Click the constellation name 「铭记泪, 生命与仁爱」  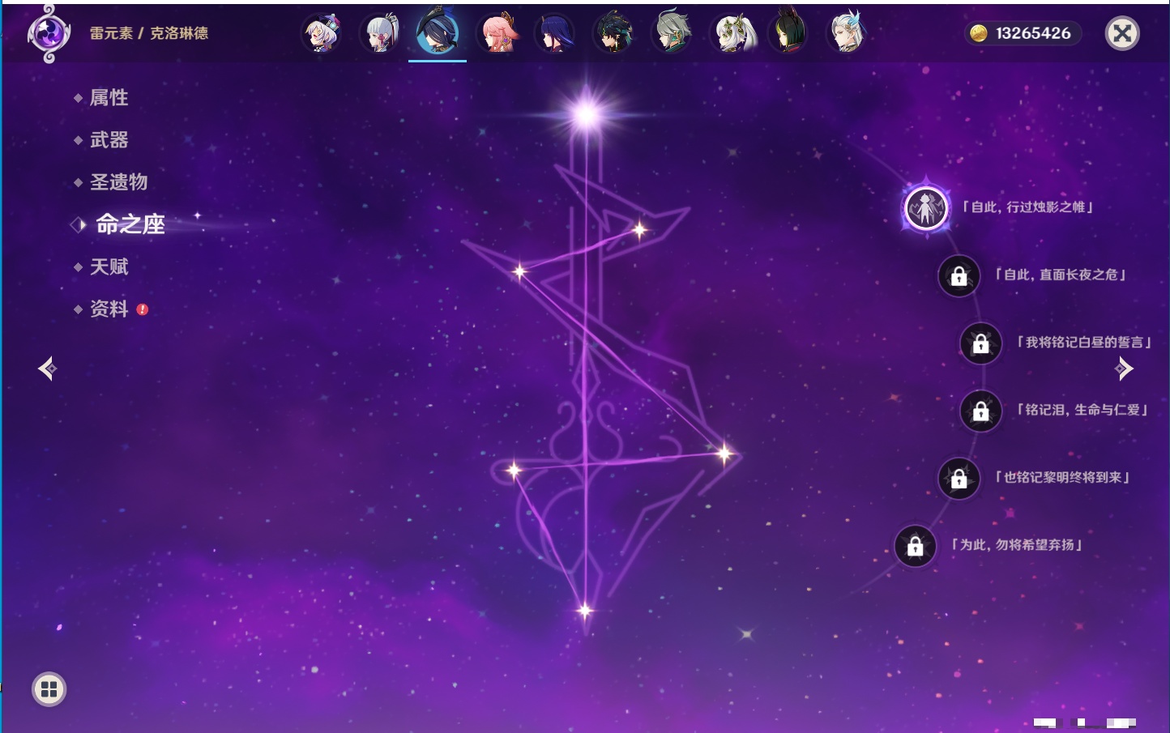(x=1082, y=410)
